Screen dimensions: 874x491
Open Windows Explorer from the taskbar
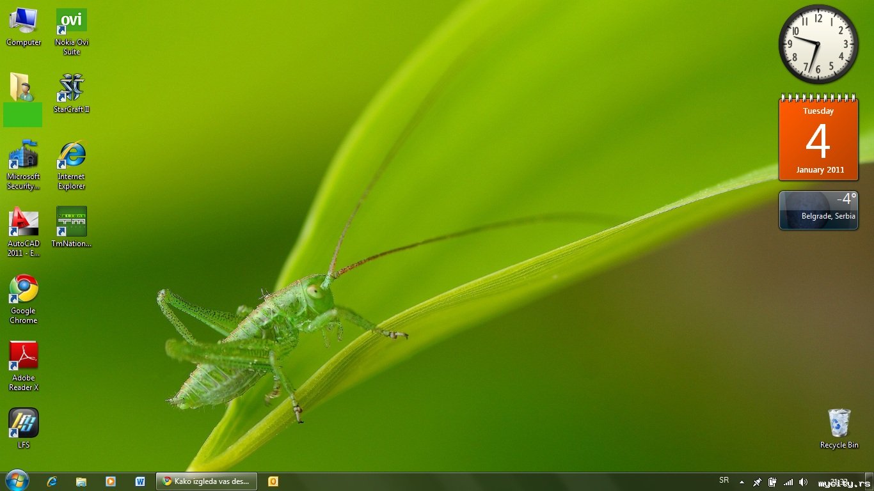point(81,481)
